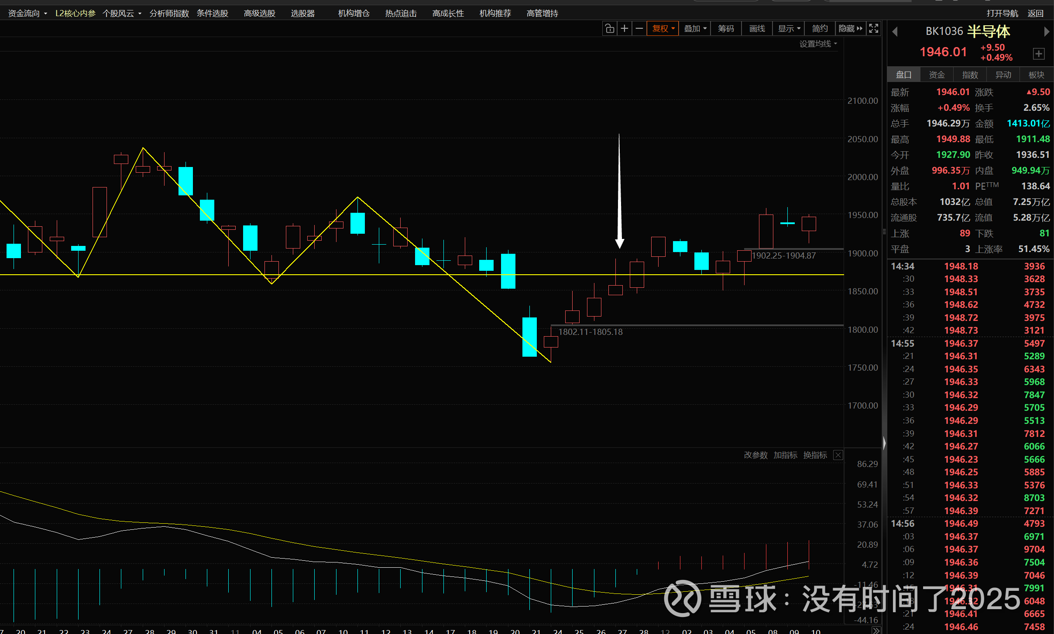Toggle 隐藏 to collapse the side panel

tap(850, 29)
